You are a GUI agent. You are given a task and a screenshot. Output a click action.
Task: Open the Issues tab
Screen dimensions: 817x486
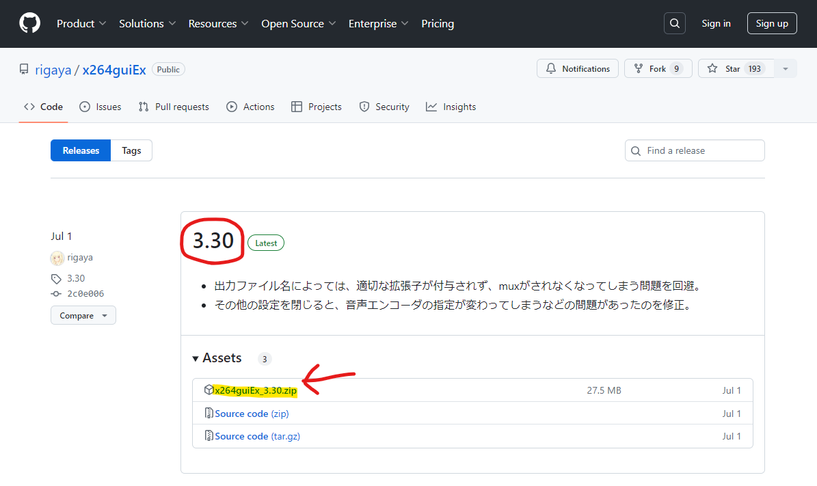pyautogui.click(x=101, y=107)
